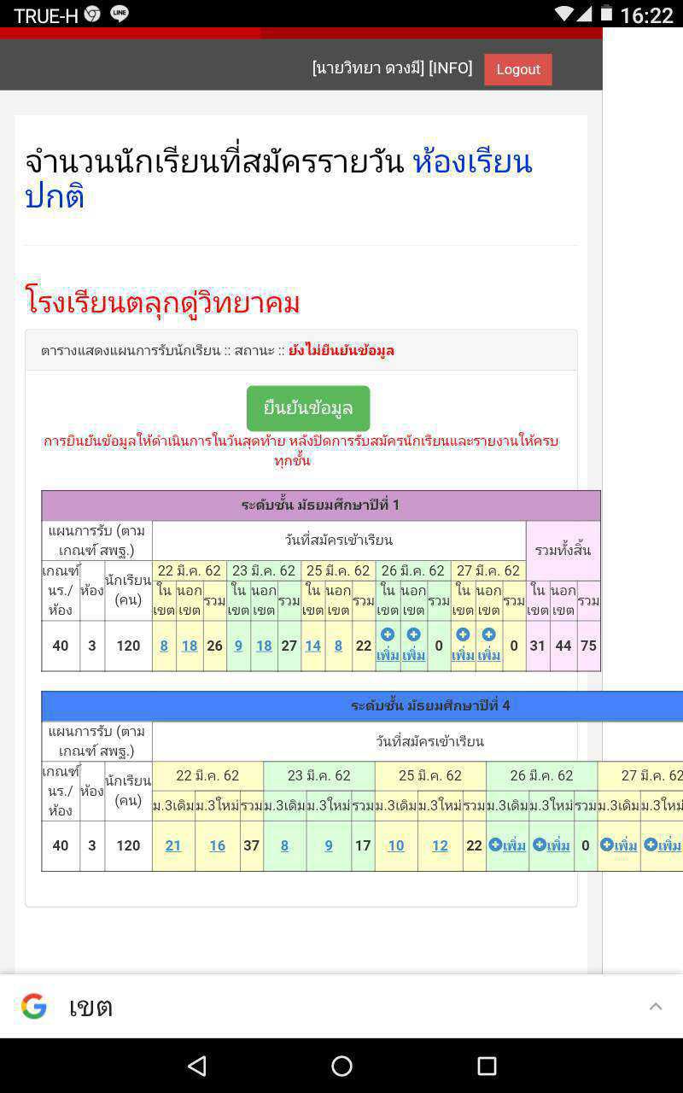Click the red Logout button

(x=517, y=69)
